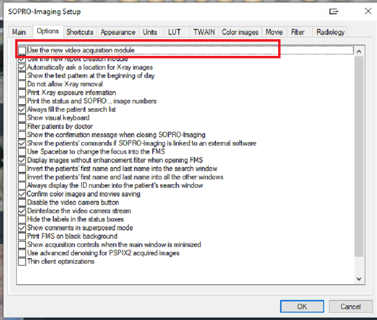Enable Always display the ID number option
Image resolution: width=377 pixels, height=320 pixels.
click(22, 186)
